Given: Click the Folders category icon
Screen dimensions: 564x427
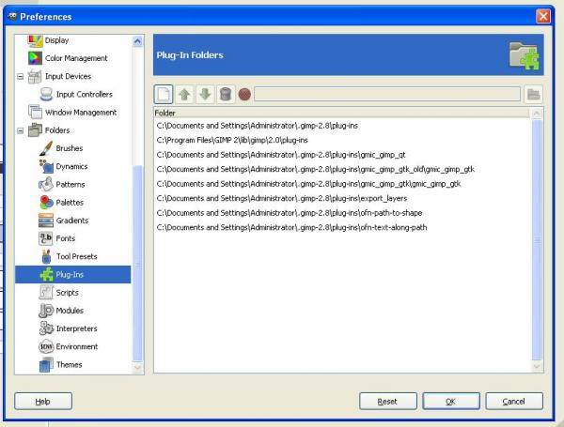Looking at the screenshot, I should pyautogui.click(x=35, y=130).
